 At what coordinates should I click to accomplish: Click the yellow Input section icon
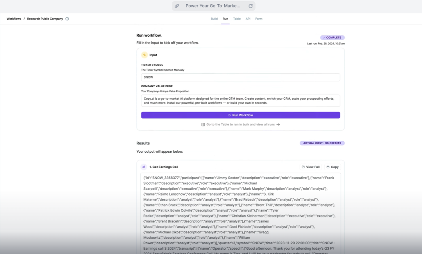coord(144,55)
